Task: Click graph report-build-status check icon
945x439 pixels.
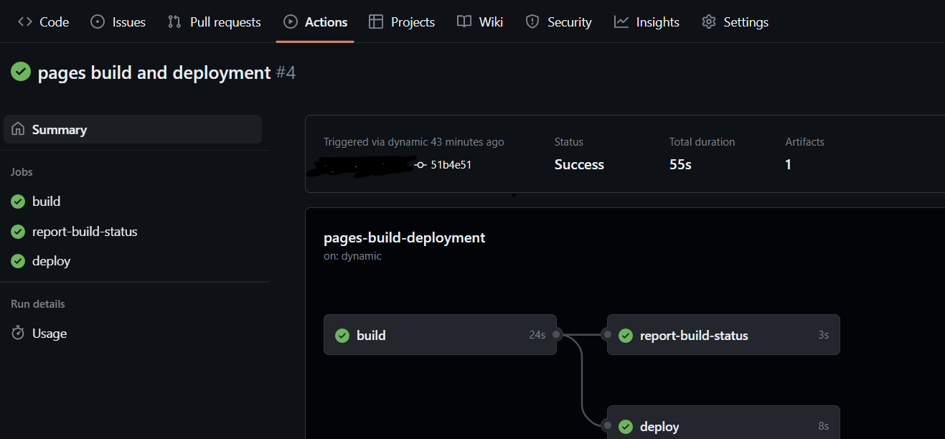Action: (626, 335)
